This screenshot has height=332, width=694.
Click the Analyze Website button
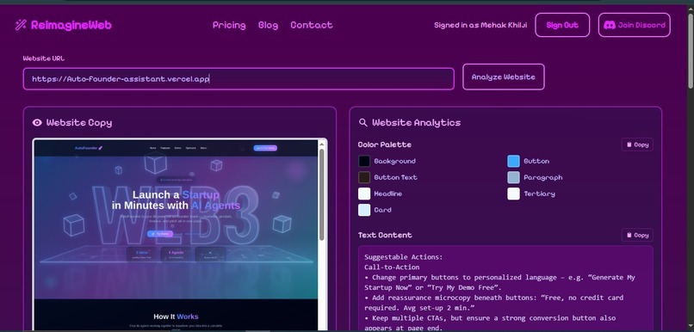503,77
